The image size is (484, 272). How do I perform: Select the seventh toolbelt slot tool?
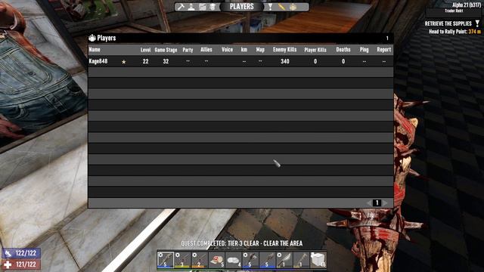pyautogui.click(x=267, y=260)
